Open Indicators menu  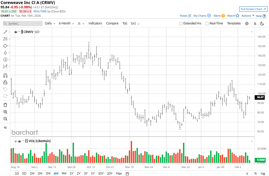click(x=95, y=24)
